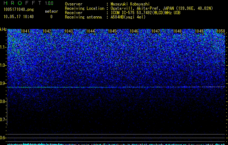Select the Ogata-vill. Akita-Pref. JAPAN location text

click(162, 8)
